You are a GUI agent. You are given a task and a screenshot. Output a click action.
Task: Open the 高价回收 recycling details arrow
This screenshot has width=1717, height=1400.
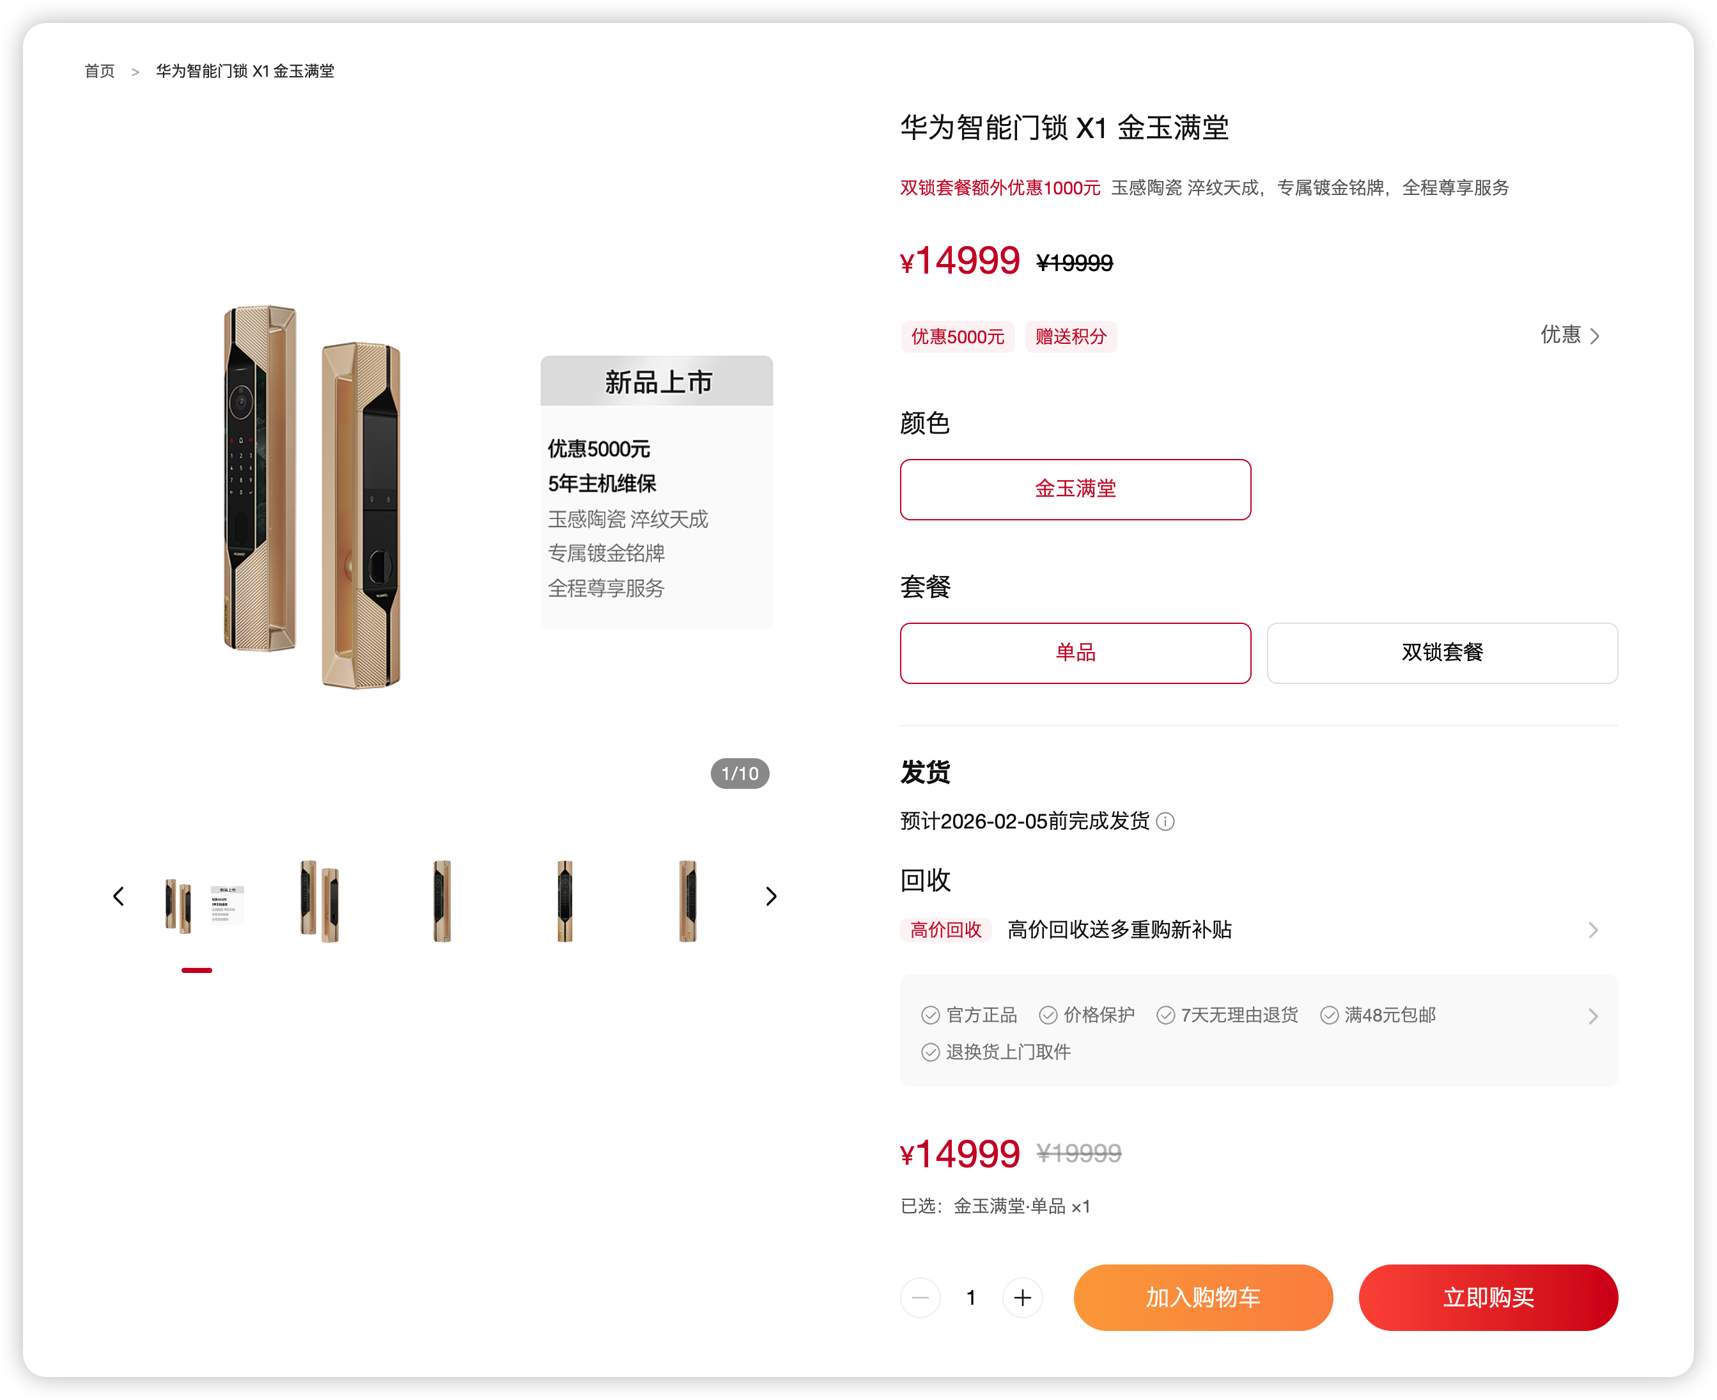click(1593, 930)
